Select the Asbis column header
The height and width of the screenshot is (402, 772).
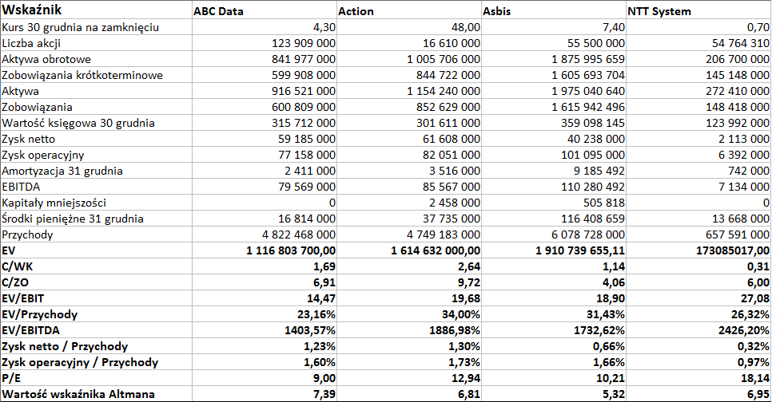click(x=554, y=10)
